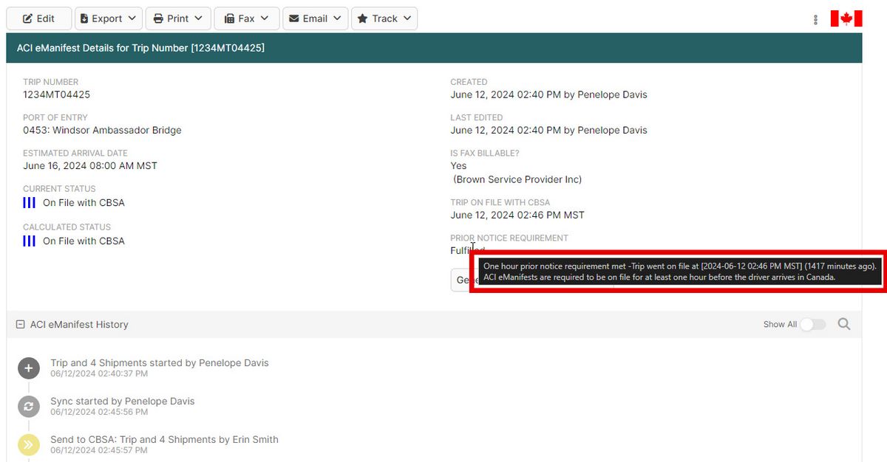Click the history search magnifier icon
The height and width of the screenshot is (462, 887).
843,324
